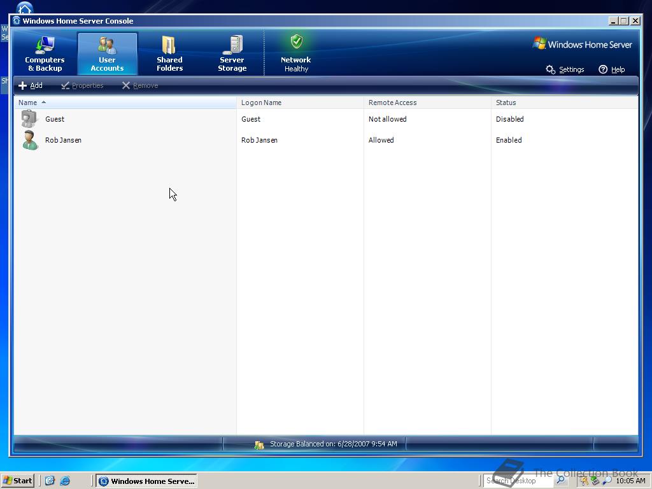Click the Windows Home Server logo
652x489 pixels.
[582, 44]
